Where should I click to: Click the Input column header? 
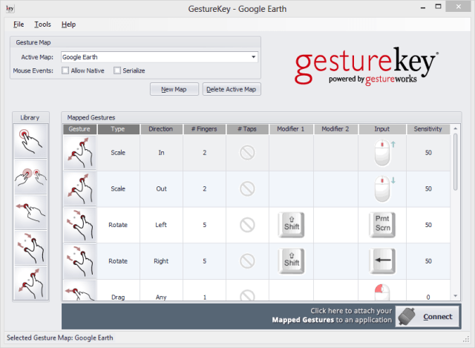pyautogui.click(x=382, y=129)
